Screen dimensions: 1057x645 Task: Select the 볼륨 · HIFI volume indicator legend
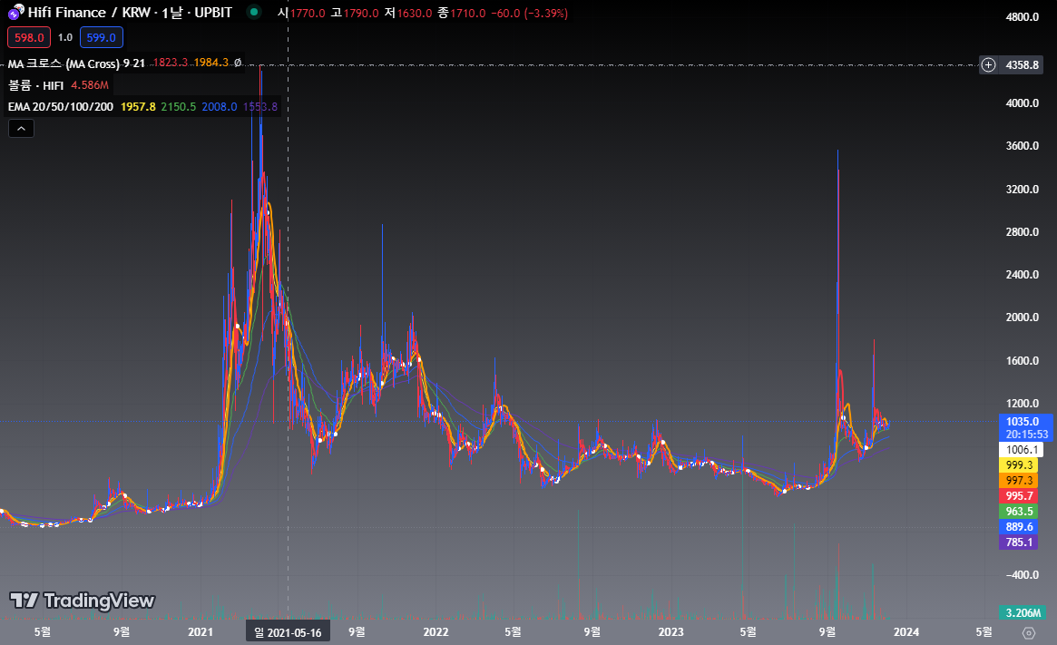coord(35,85)
